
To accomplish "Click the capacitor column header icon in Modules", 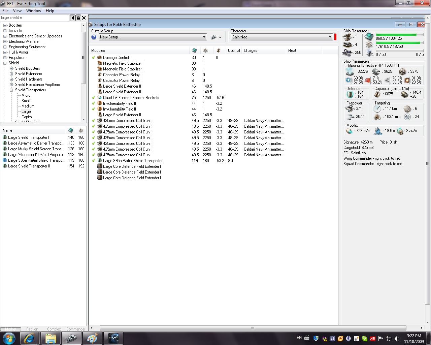I will tap(219, 51).
